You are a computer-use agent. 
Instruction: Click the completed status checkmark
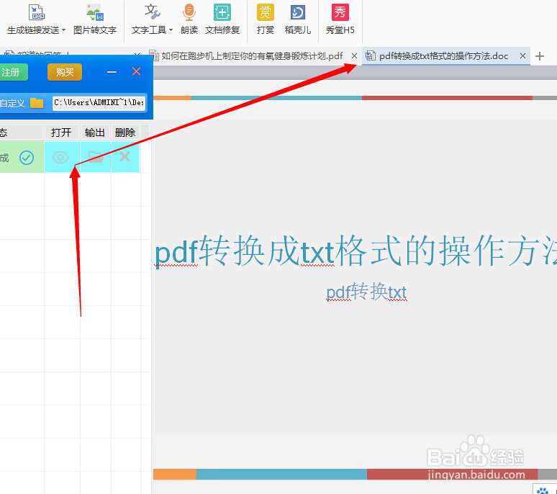click(27, 158)
